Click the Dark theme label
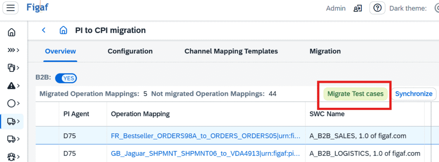Image resolution: width=439 pixels, height=162 pixels. [x=408, y=9]
